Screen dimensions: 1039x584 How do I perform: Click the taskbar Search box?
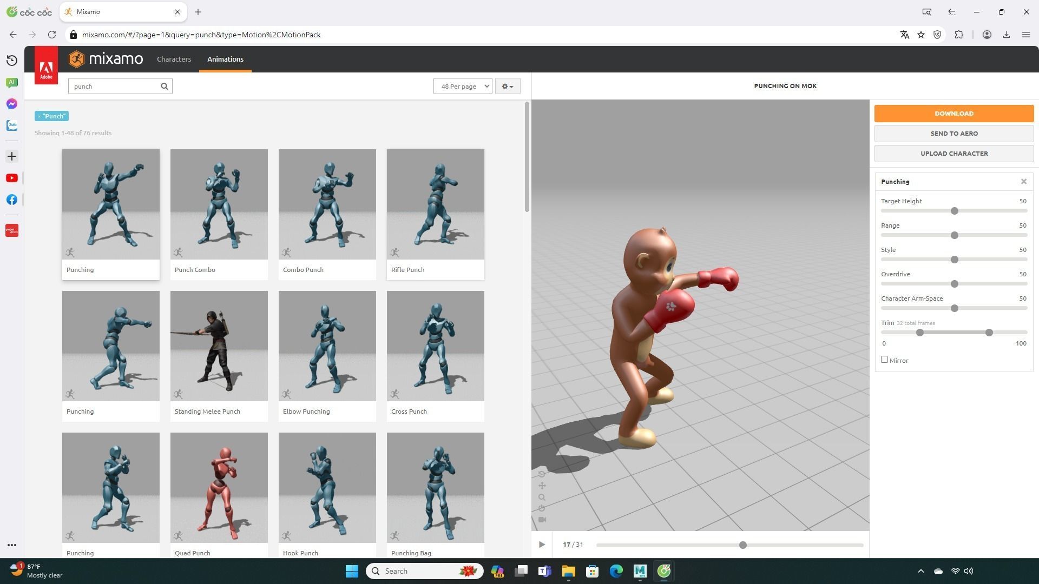pyautogui.click(x=424, y=571)
